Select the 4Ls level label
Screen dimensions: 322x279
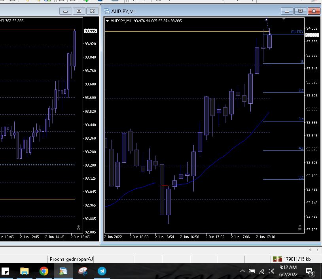coord(301,148)
